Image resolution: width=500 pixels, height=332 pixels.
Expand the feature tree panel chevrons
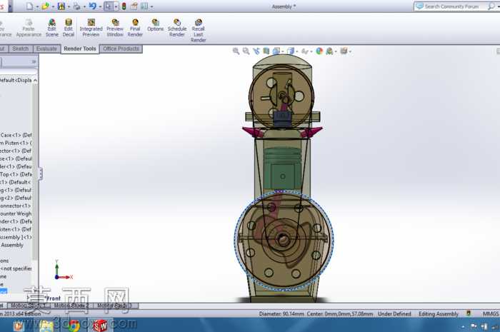pyautogui.click(x=34, y=61)
